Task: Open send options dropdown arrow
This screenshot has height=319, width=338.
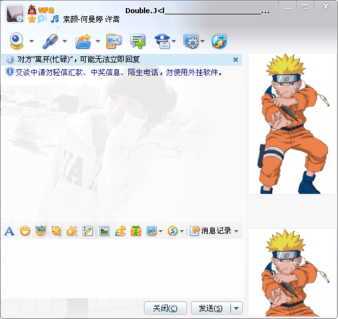Action: click(237, 308)
